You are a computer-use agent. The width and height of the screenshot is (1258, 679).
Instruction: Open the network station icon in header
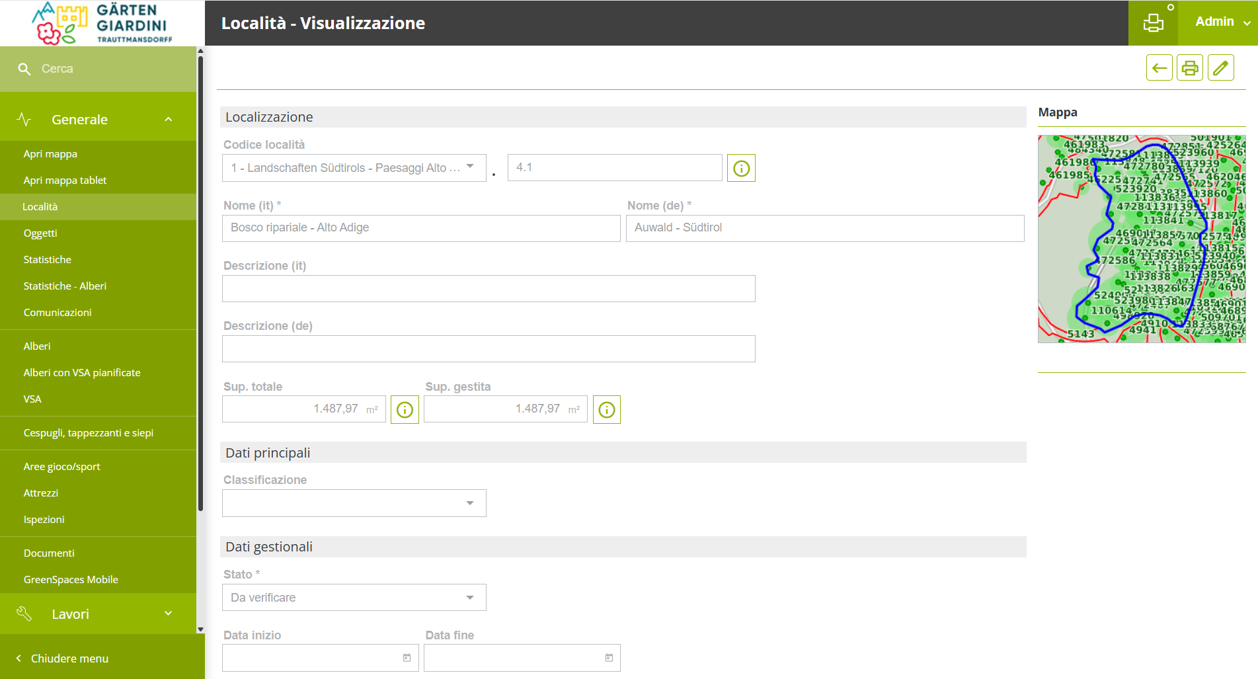coord(1154,22)
